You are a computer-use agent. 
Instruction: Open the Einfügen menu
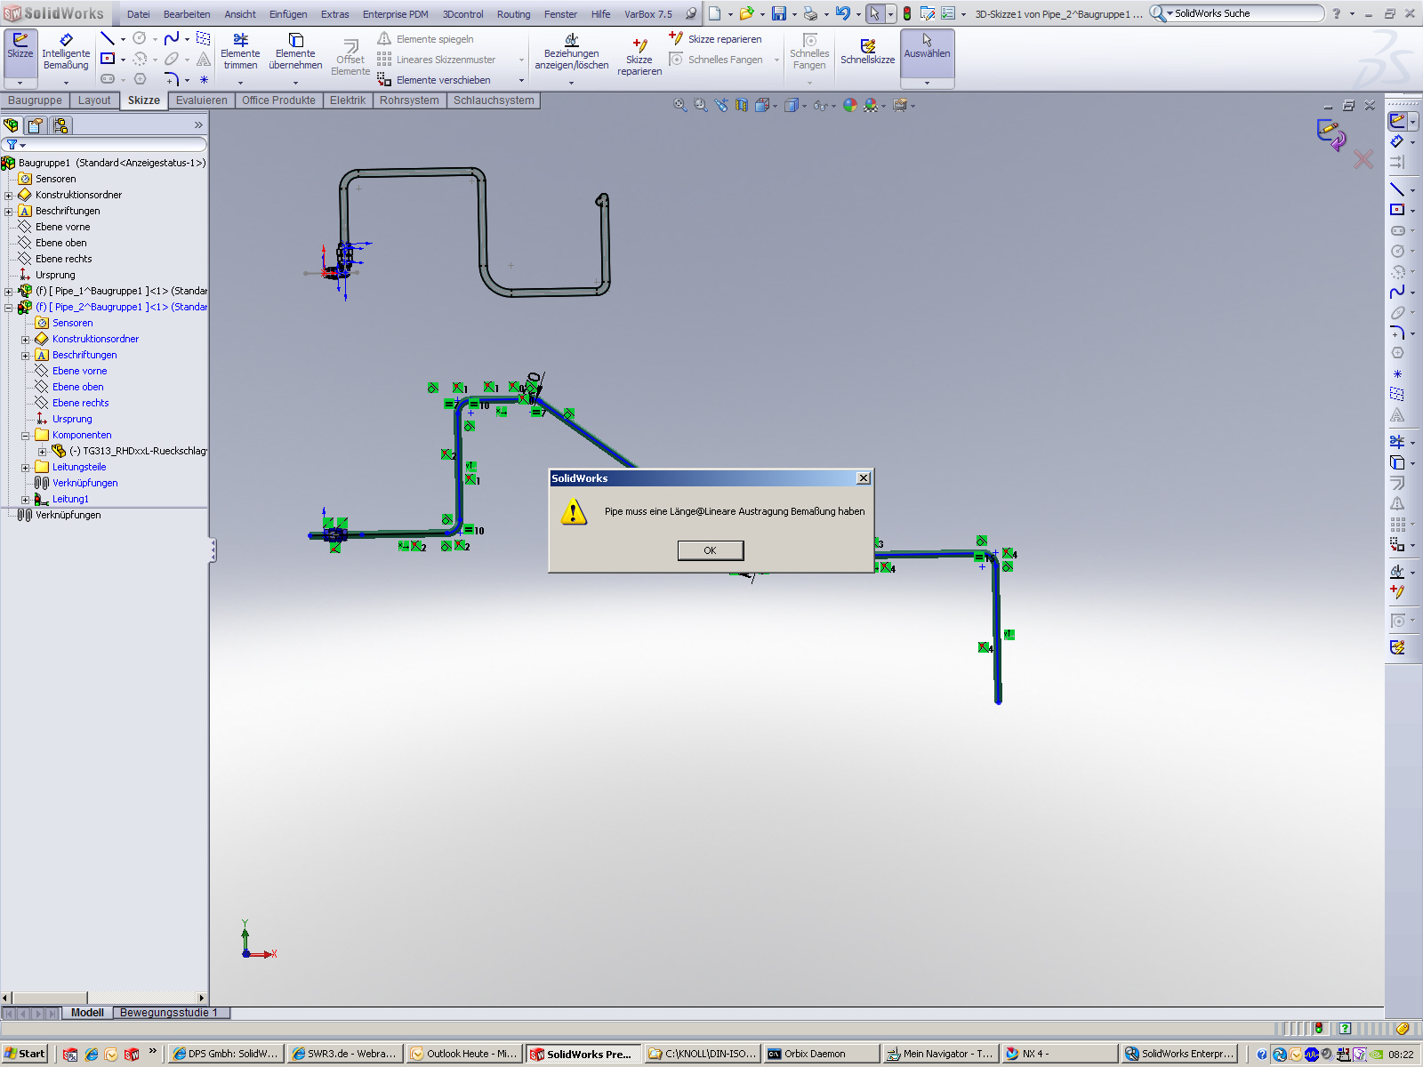point(288,14)
